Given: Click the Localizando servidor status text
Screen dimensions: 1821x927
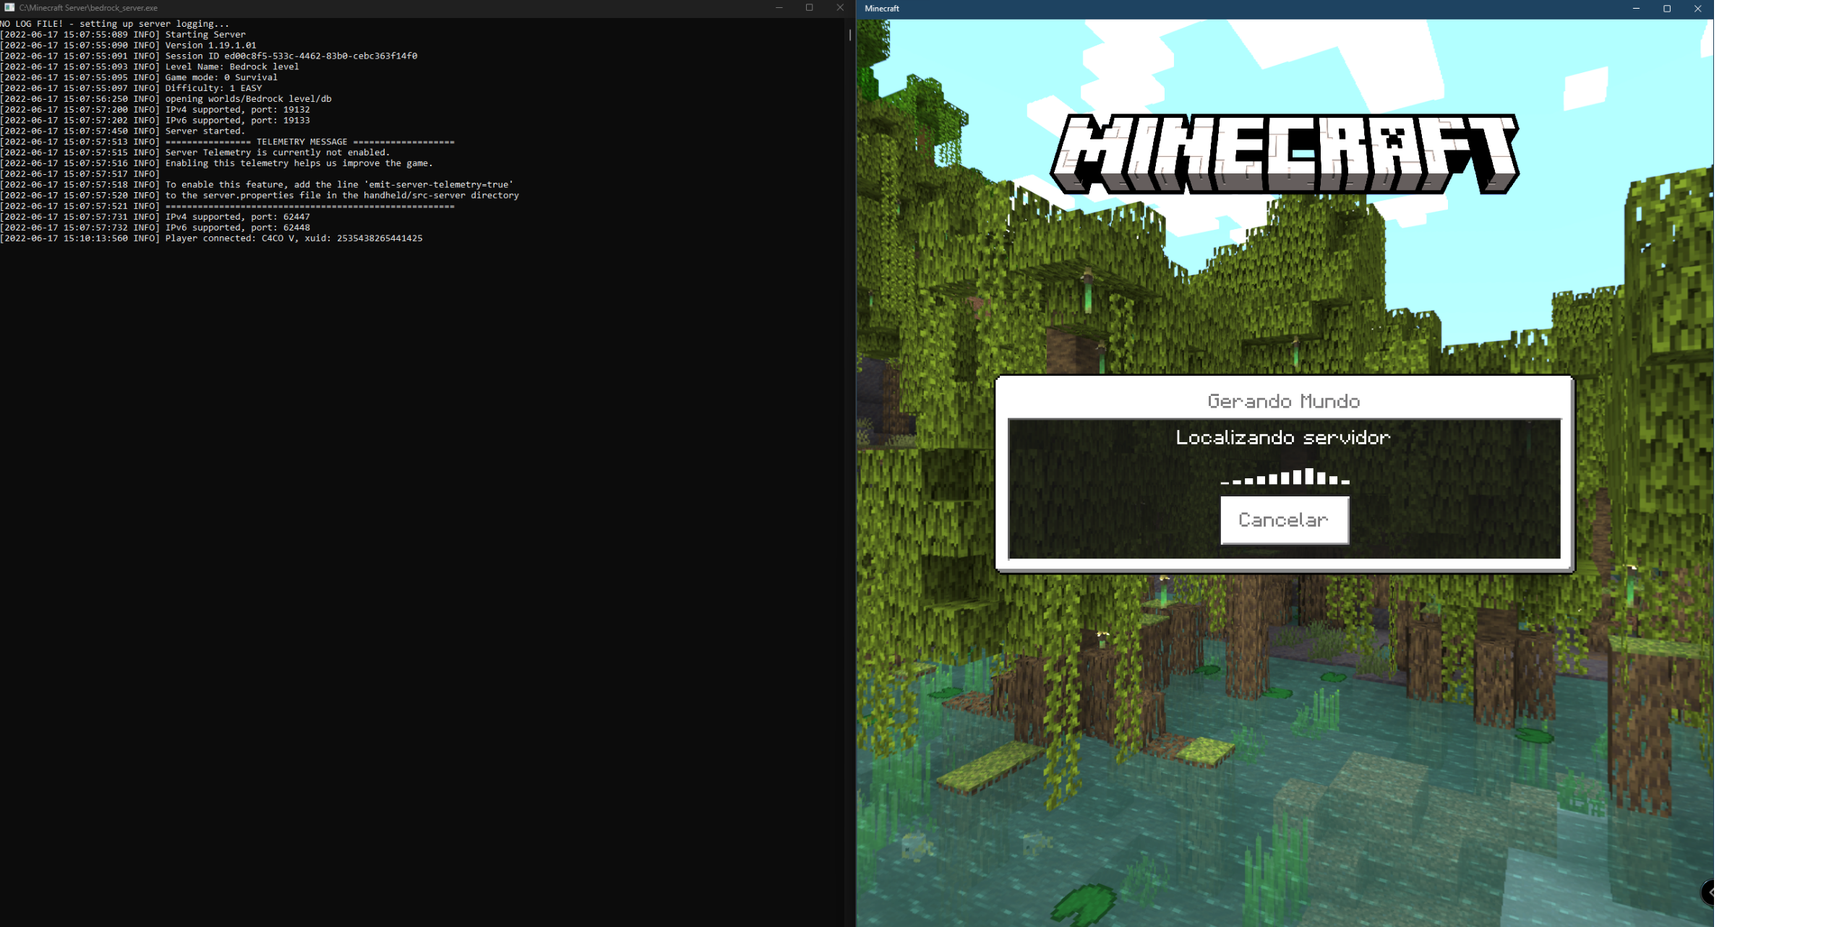Looking at the screenshot, I should [x=1284, y=437].
